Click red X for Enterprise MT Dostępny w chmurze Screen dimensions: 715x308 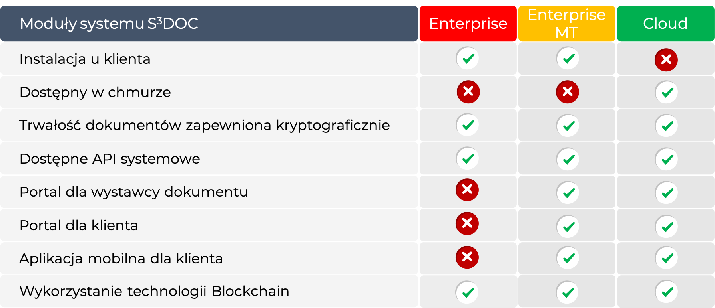[567, 92]
